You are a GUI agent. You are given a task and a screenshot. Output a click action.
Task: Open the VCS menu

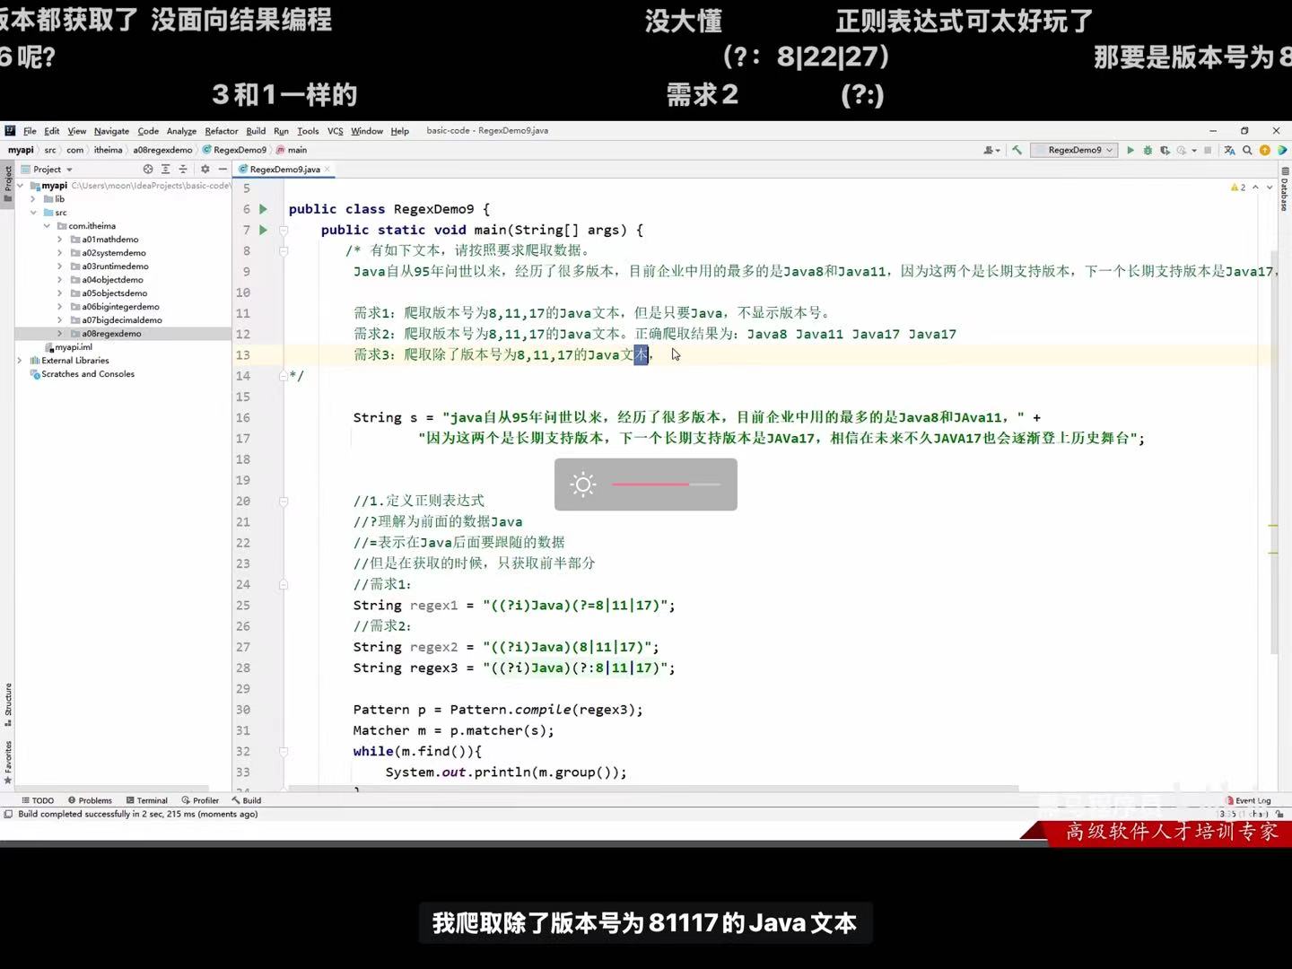click(335, 130)
